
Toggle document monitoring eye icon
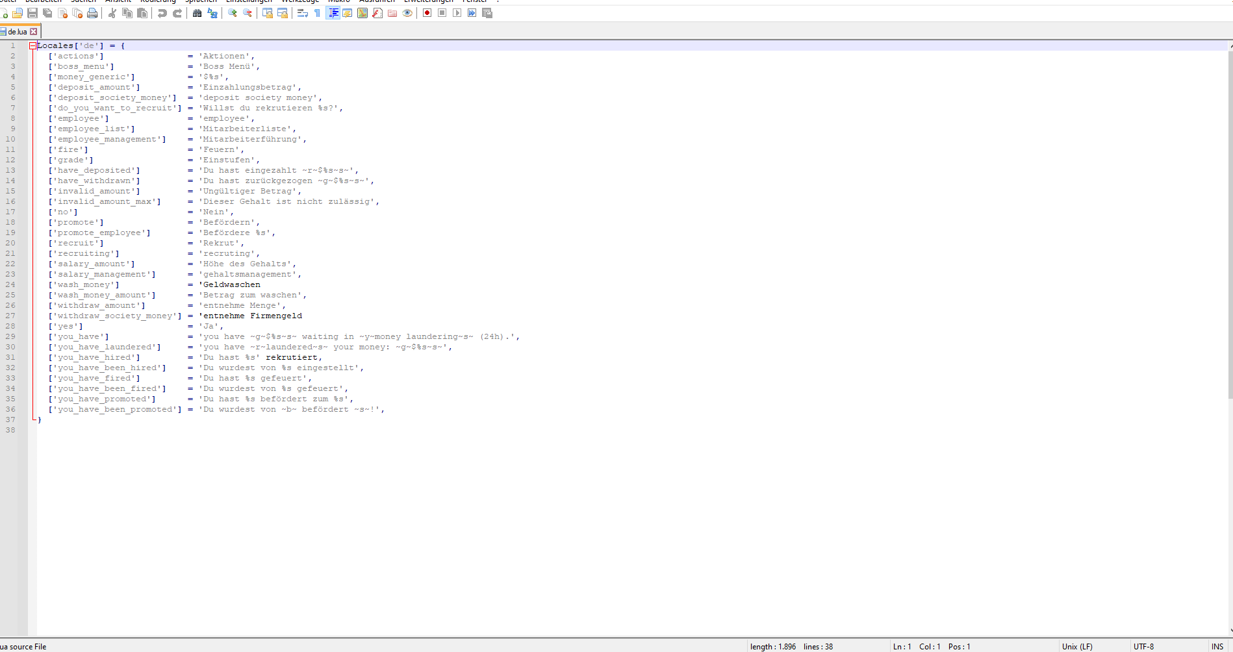[x=408, y=13]
